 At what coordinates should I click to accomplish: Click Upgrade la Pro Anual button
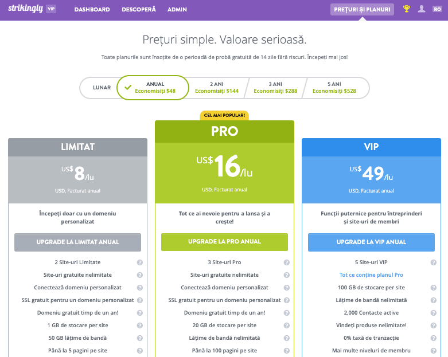click(x=224, y=242)
